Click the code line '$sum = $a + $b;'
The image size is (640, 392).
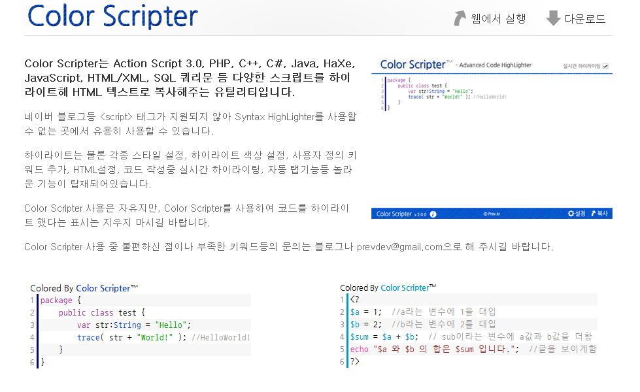[x=384, y=336]
